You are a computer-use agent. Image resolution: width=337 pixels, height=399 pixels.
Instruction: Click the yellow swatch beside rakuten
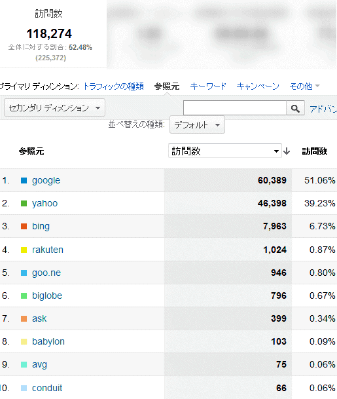[24, 250]
